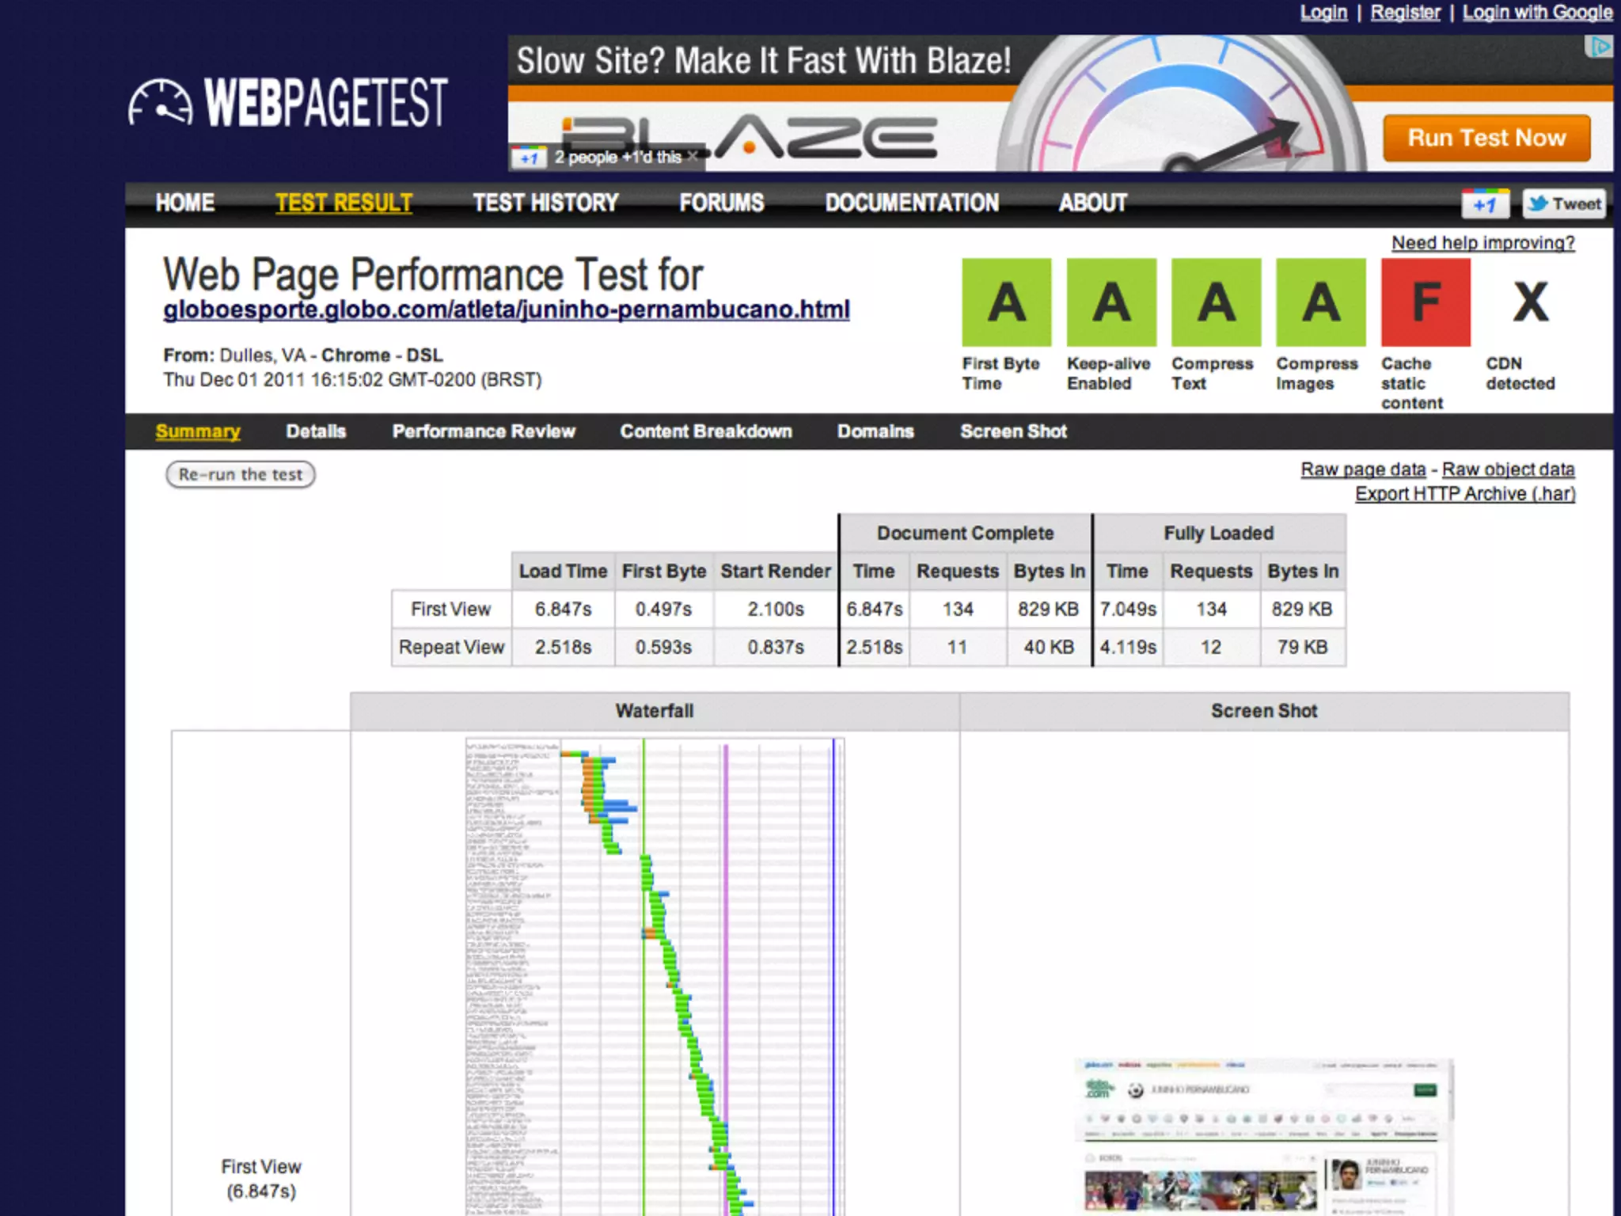Switch to the Details tab
Screen dimensions: 1621x1216
316,431
